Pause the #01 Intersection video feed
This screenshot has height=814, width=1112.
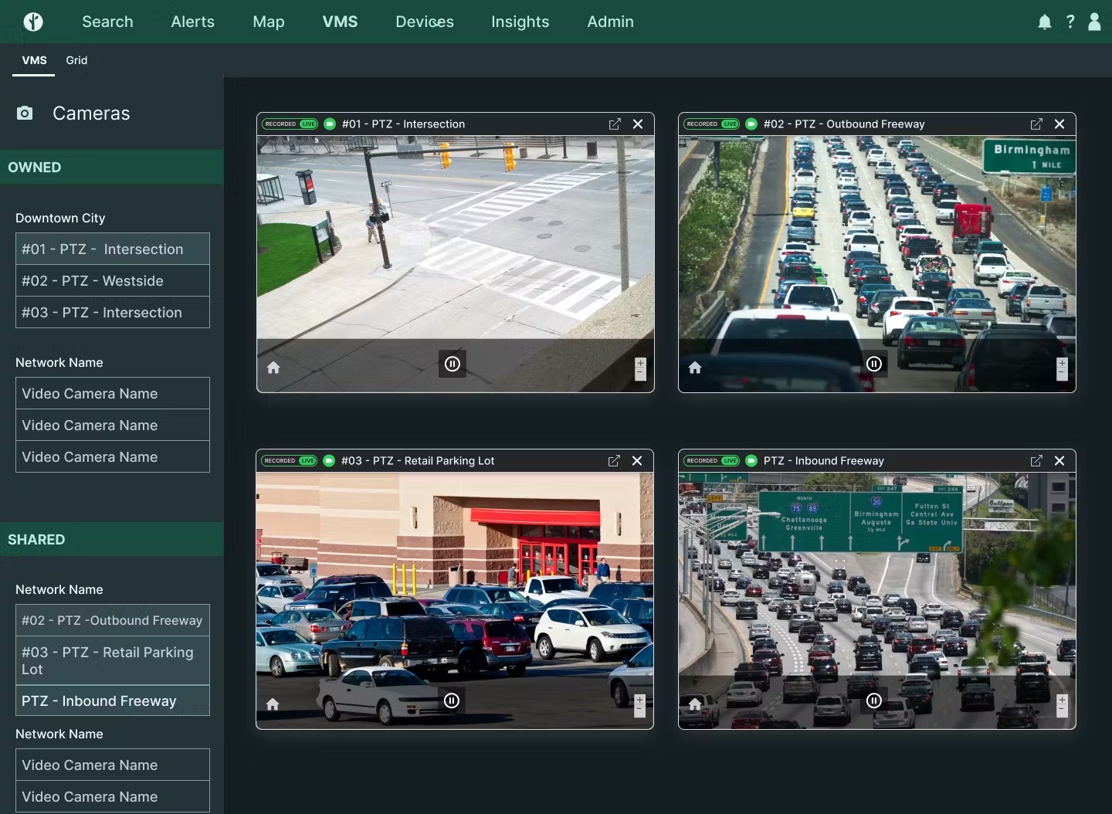click(x=453, y=364)
